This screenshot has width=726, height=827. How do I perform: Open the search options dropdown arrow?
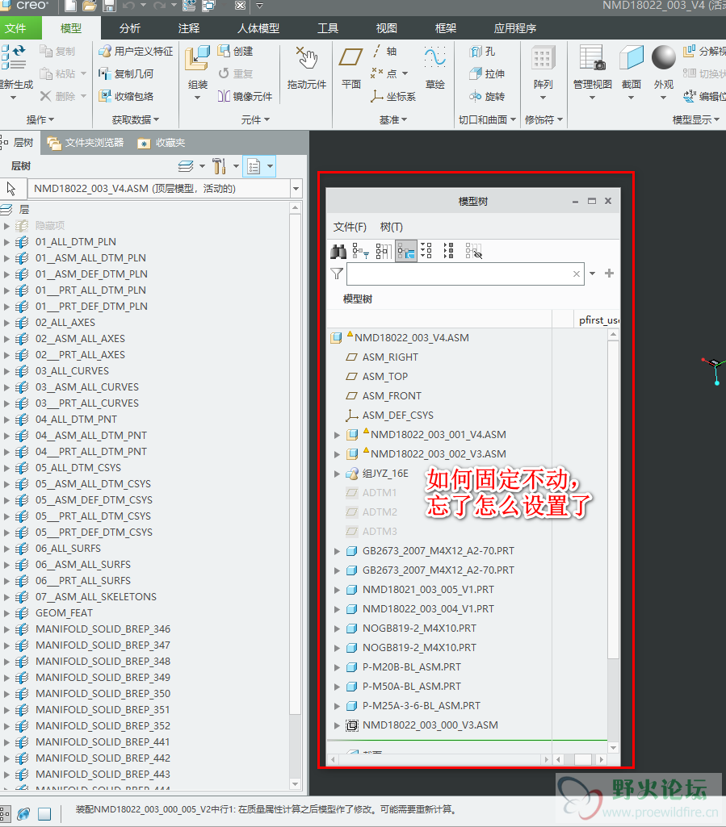click(x=593, y=274)
